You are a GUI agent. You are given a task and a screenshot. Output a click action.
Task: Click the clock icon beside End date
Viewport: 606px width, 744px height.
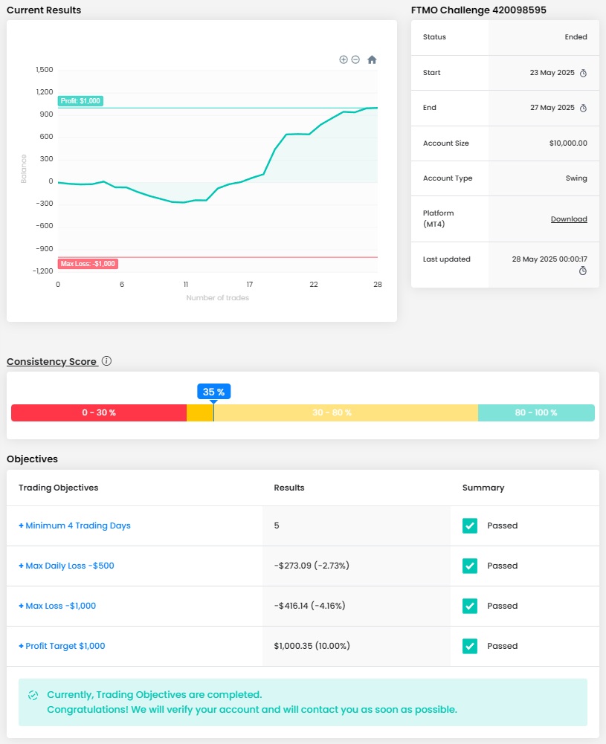click(x=583, y=109)
